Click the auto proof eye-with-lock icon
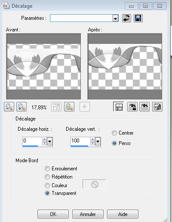 (x=132, y=107)
